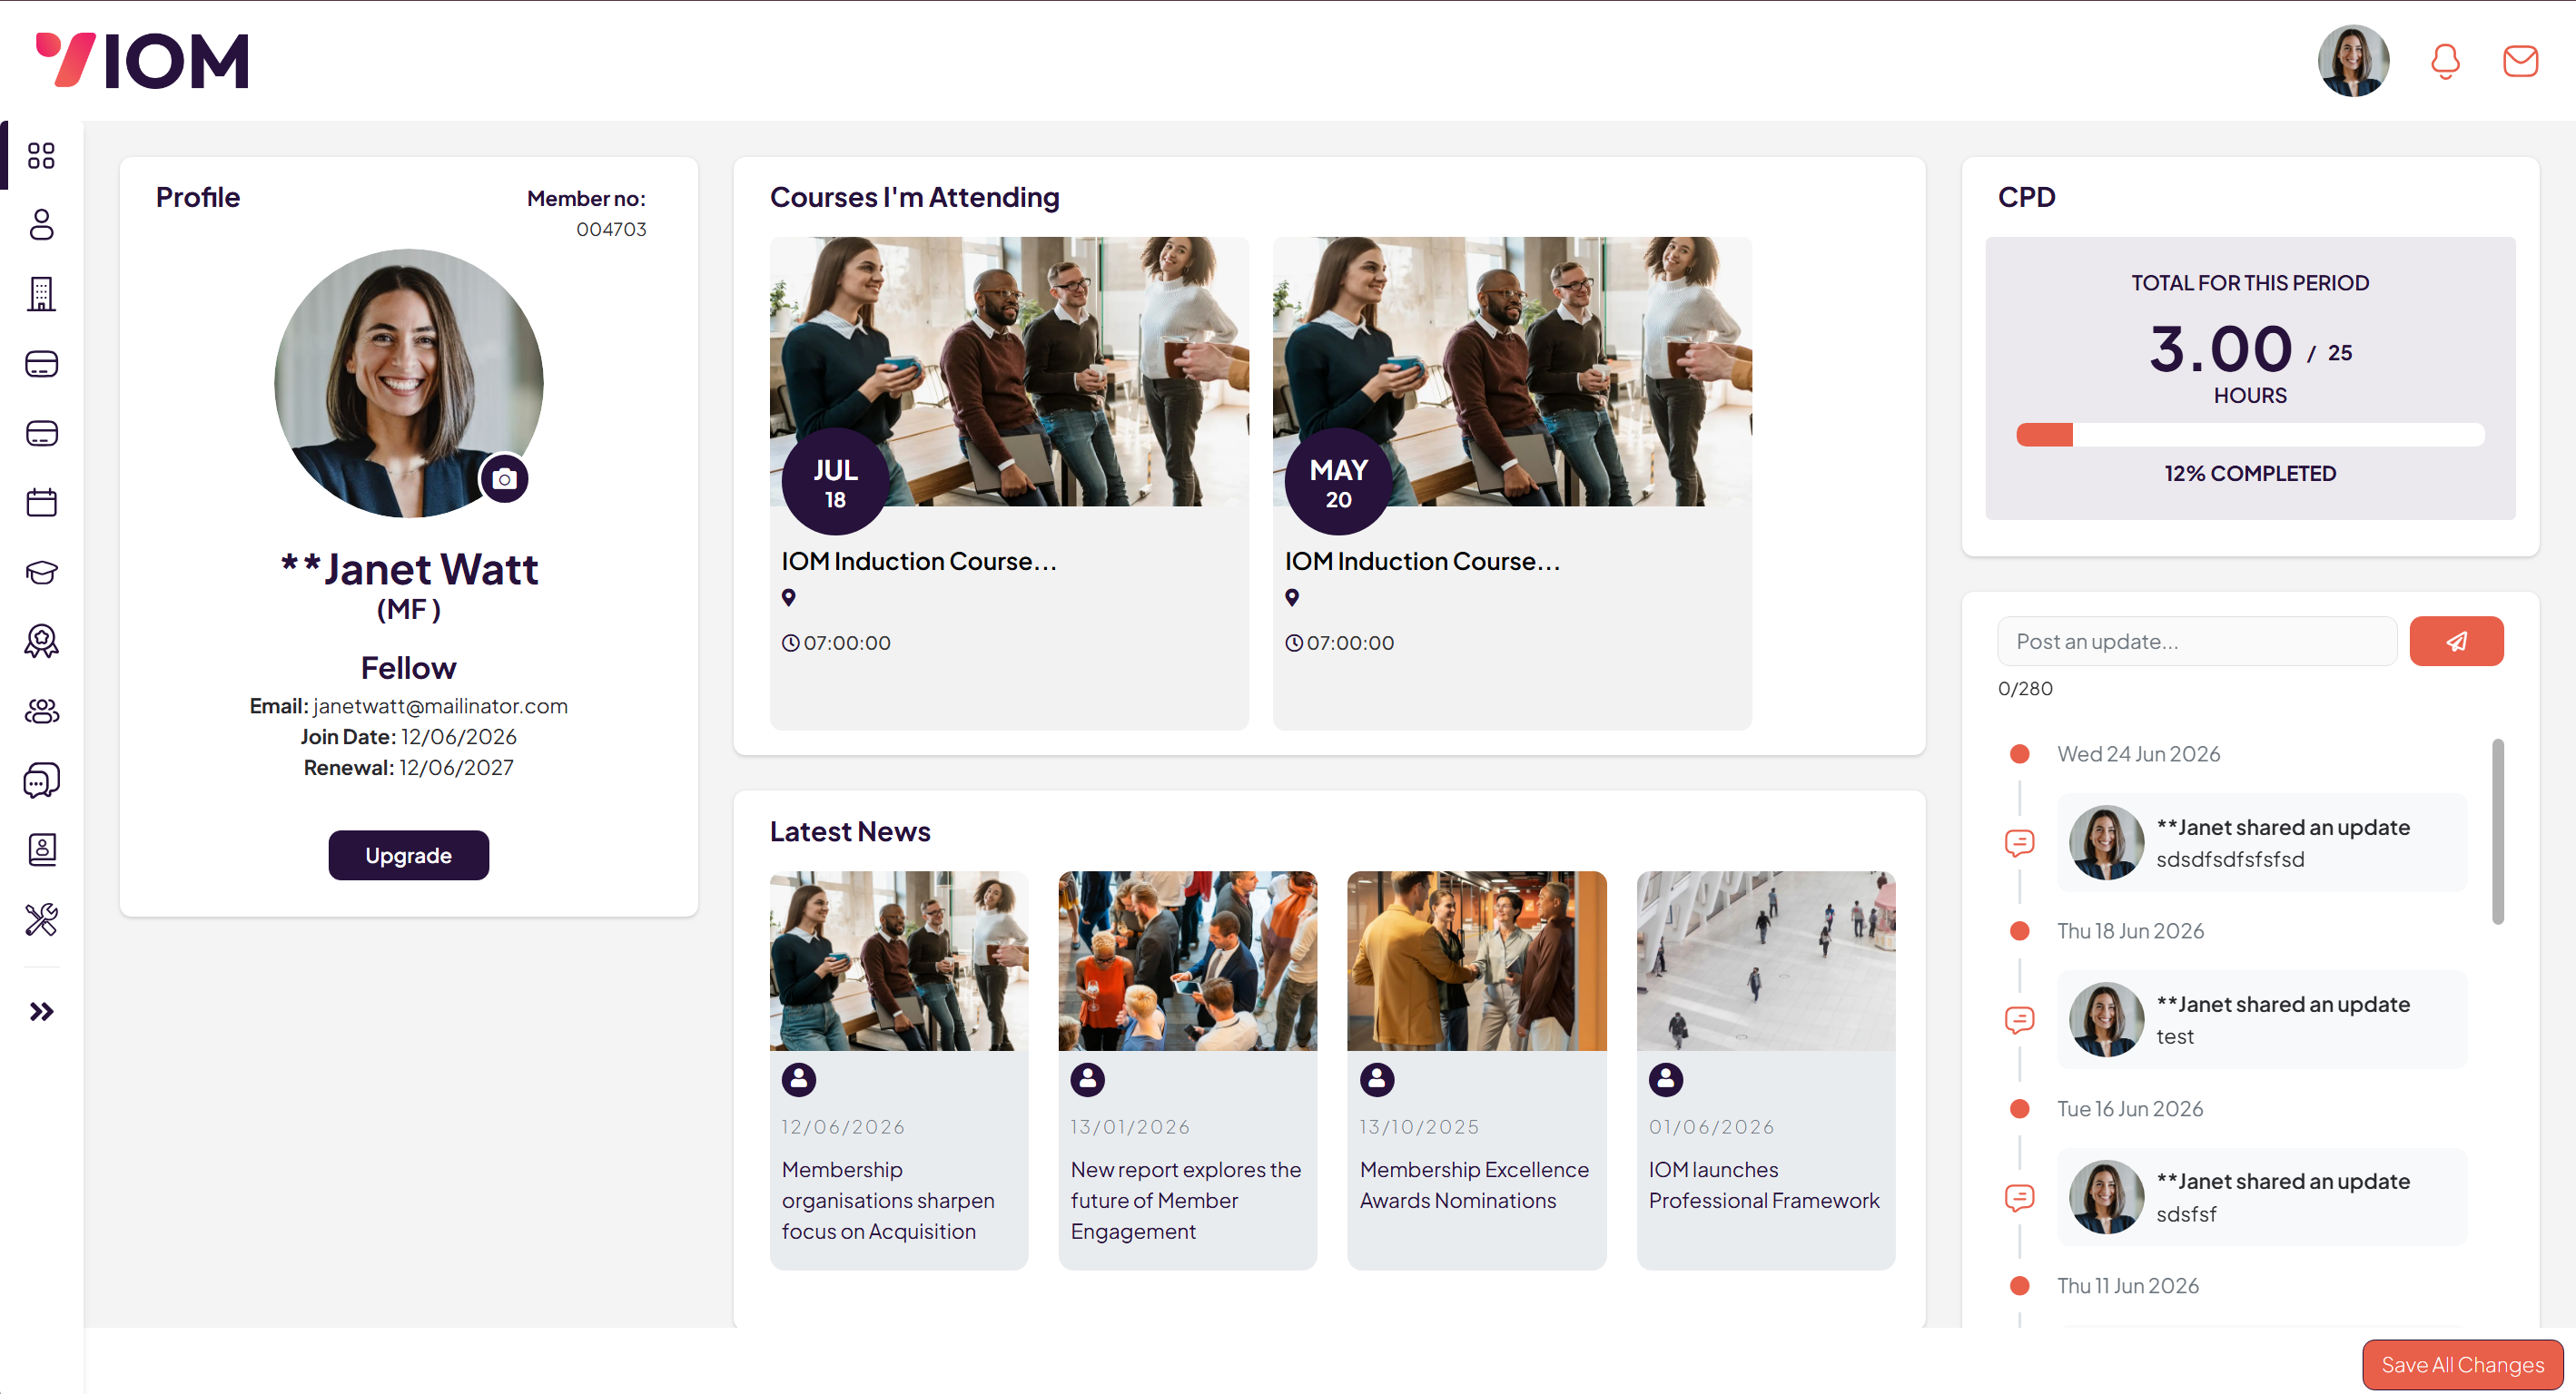Open 'IOM launches Professional Framework' article
2576x1394 pixels.
coord(1764,1185)
